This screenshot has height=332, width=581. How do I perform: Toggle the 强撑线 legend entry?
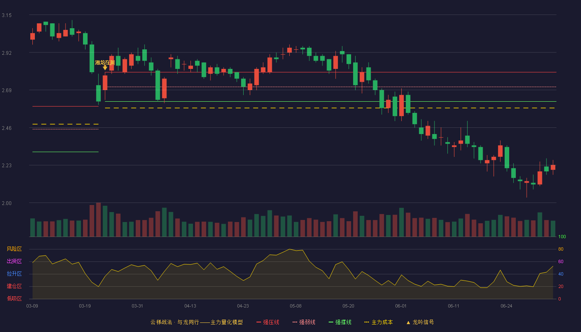pyautogui.click(x=340, y=322)
